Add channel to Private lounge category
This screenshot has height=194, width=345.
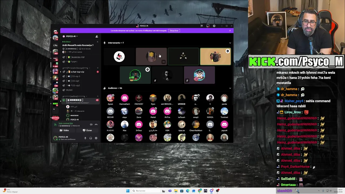pyautogui.click(x=98, y=68)
